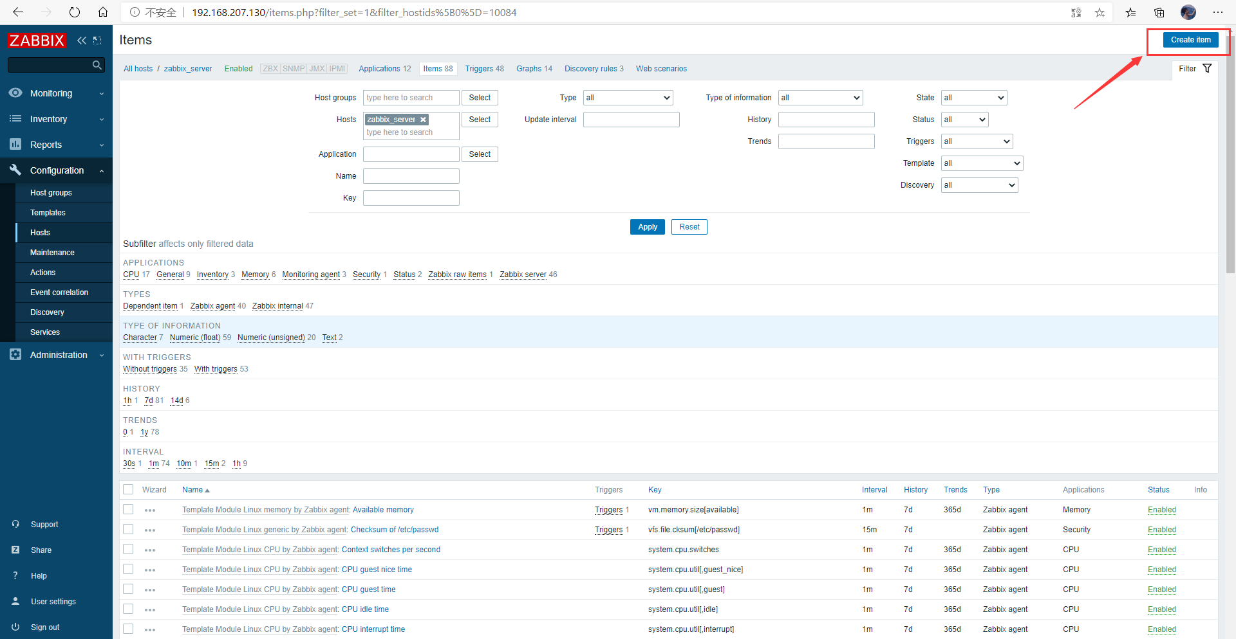The width and height of the screenshot is (1236, 639).
Task: Click the All hosts breadcrumb link
Action: [138, 69]
